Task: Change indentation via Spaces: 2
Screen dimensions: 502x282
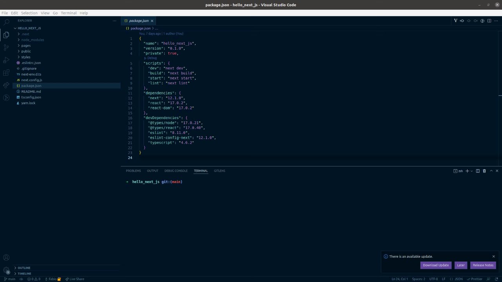Action: [x=418, y=279]
